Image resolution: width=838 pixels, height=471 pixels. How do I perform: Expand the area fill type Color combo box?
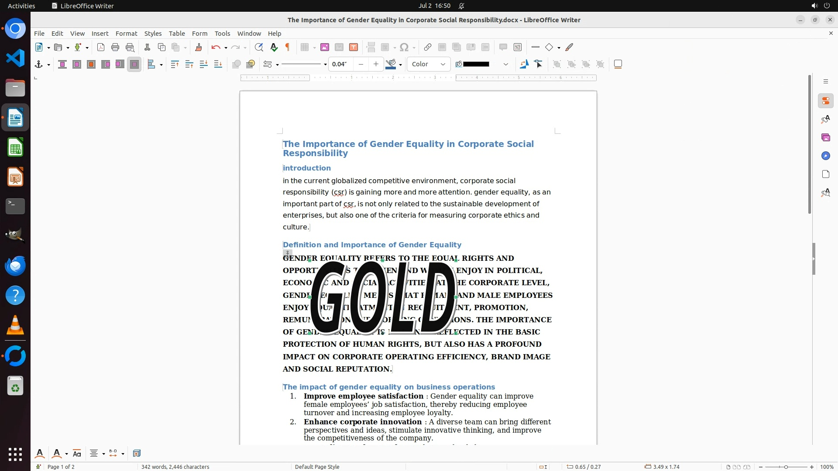(443, 65)
